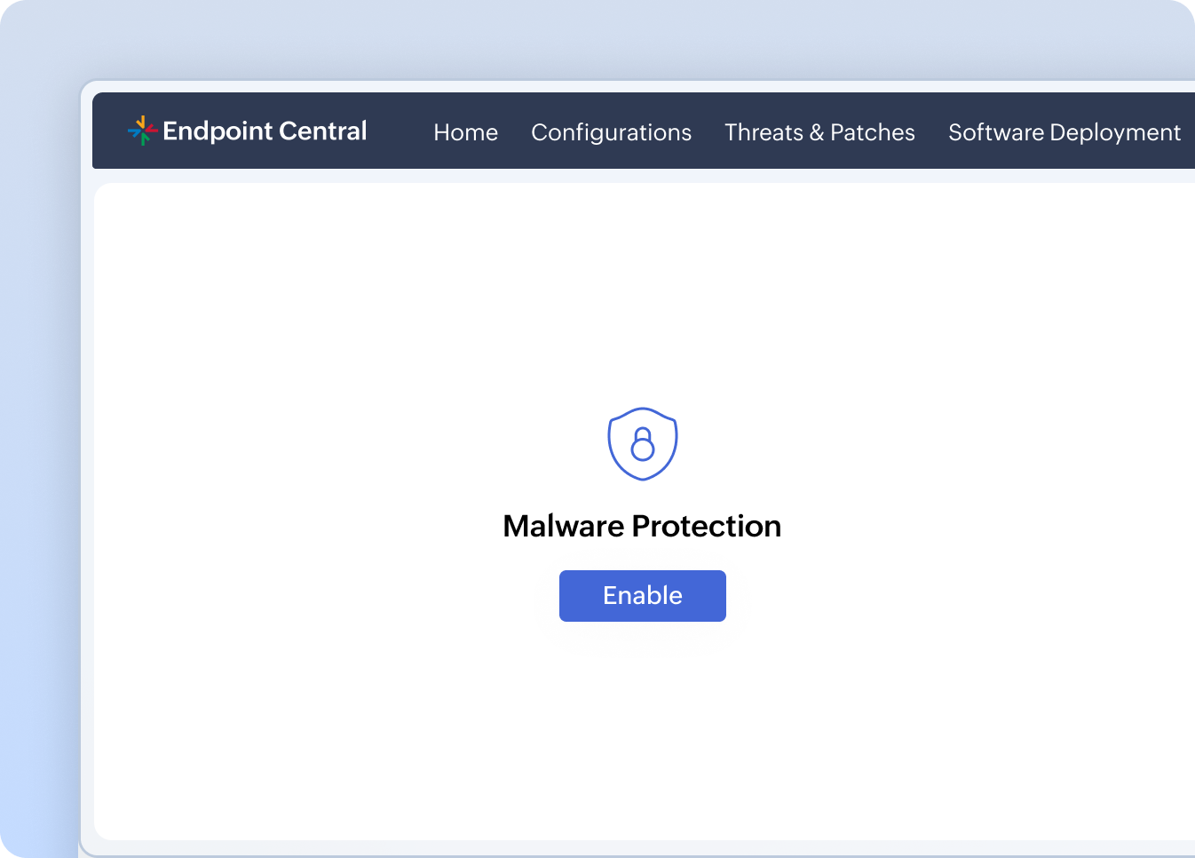This screenshot has width=1195, height=858.
Task: Open the Software Deployment menu
Action: (x=1064, y=132)
